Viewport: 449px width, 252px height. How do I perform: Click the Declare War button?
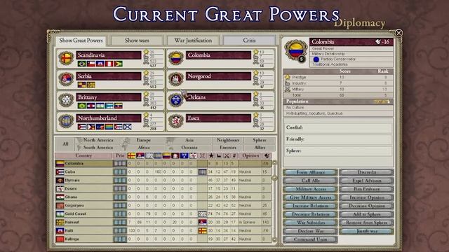click(x=310, y=231)
